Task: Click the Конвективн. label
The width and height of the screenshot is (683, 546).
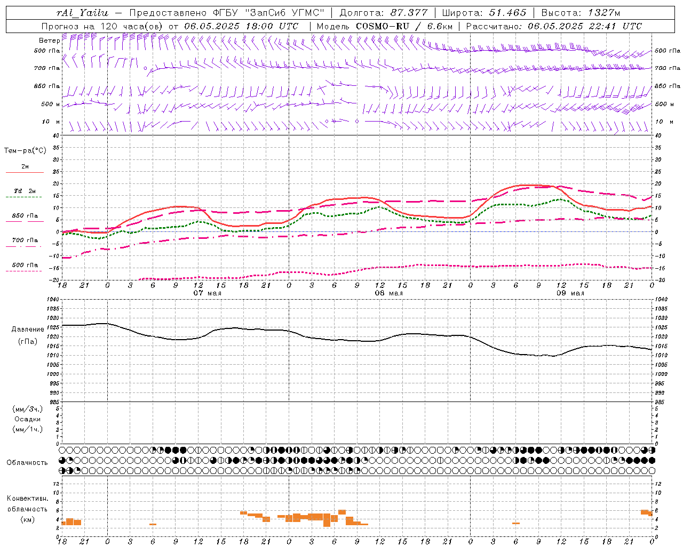Action: (x=28, y=498)
